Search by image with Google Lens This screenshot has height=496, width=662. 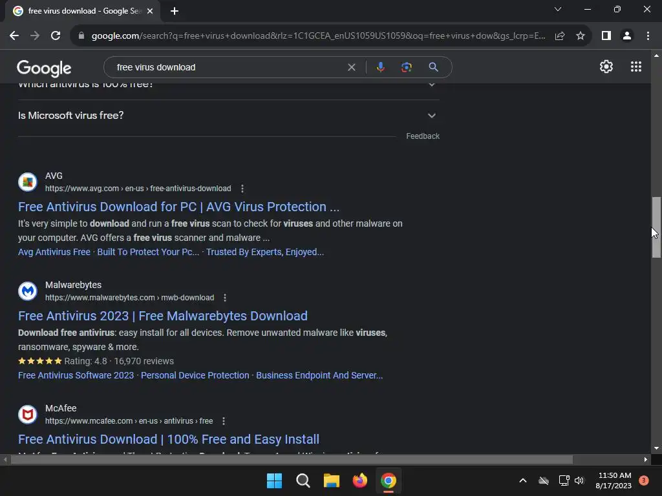pos(406,67)
